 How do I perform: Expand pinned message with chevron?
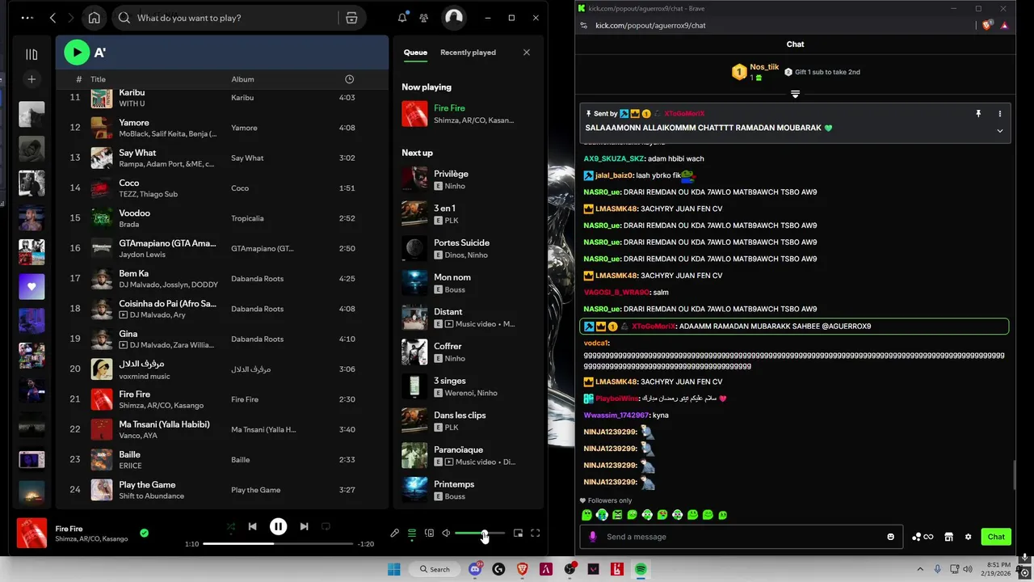pos(999,131)
